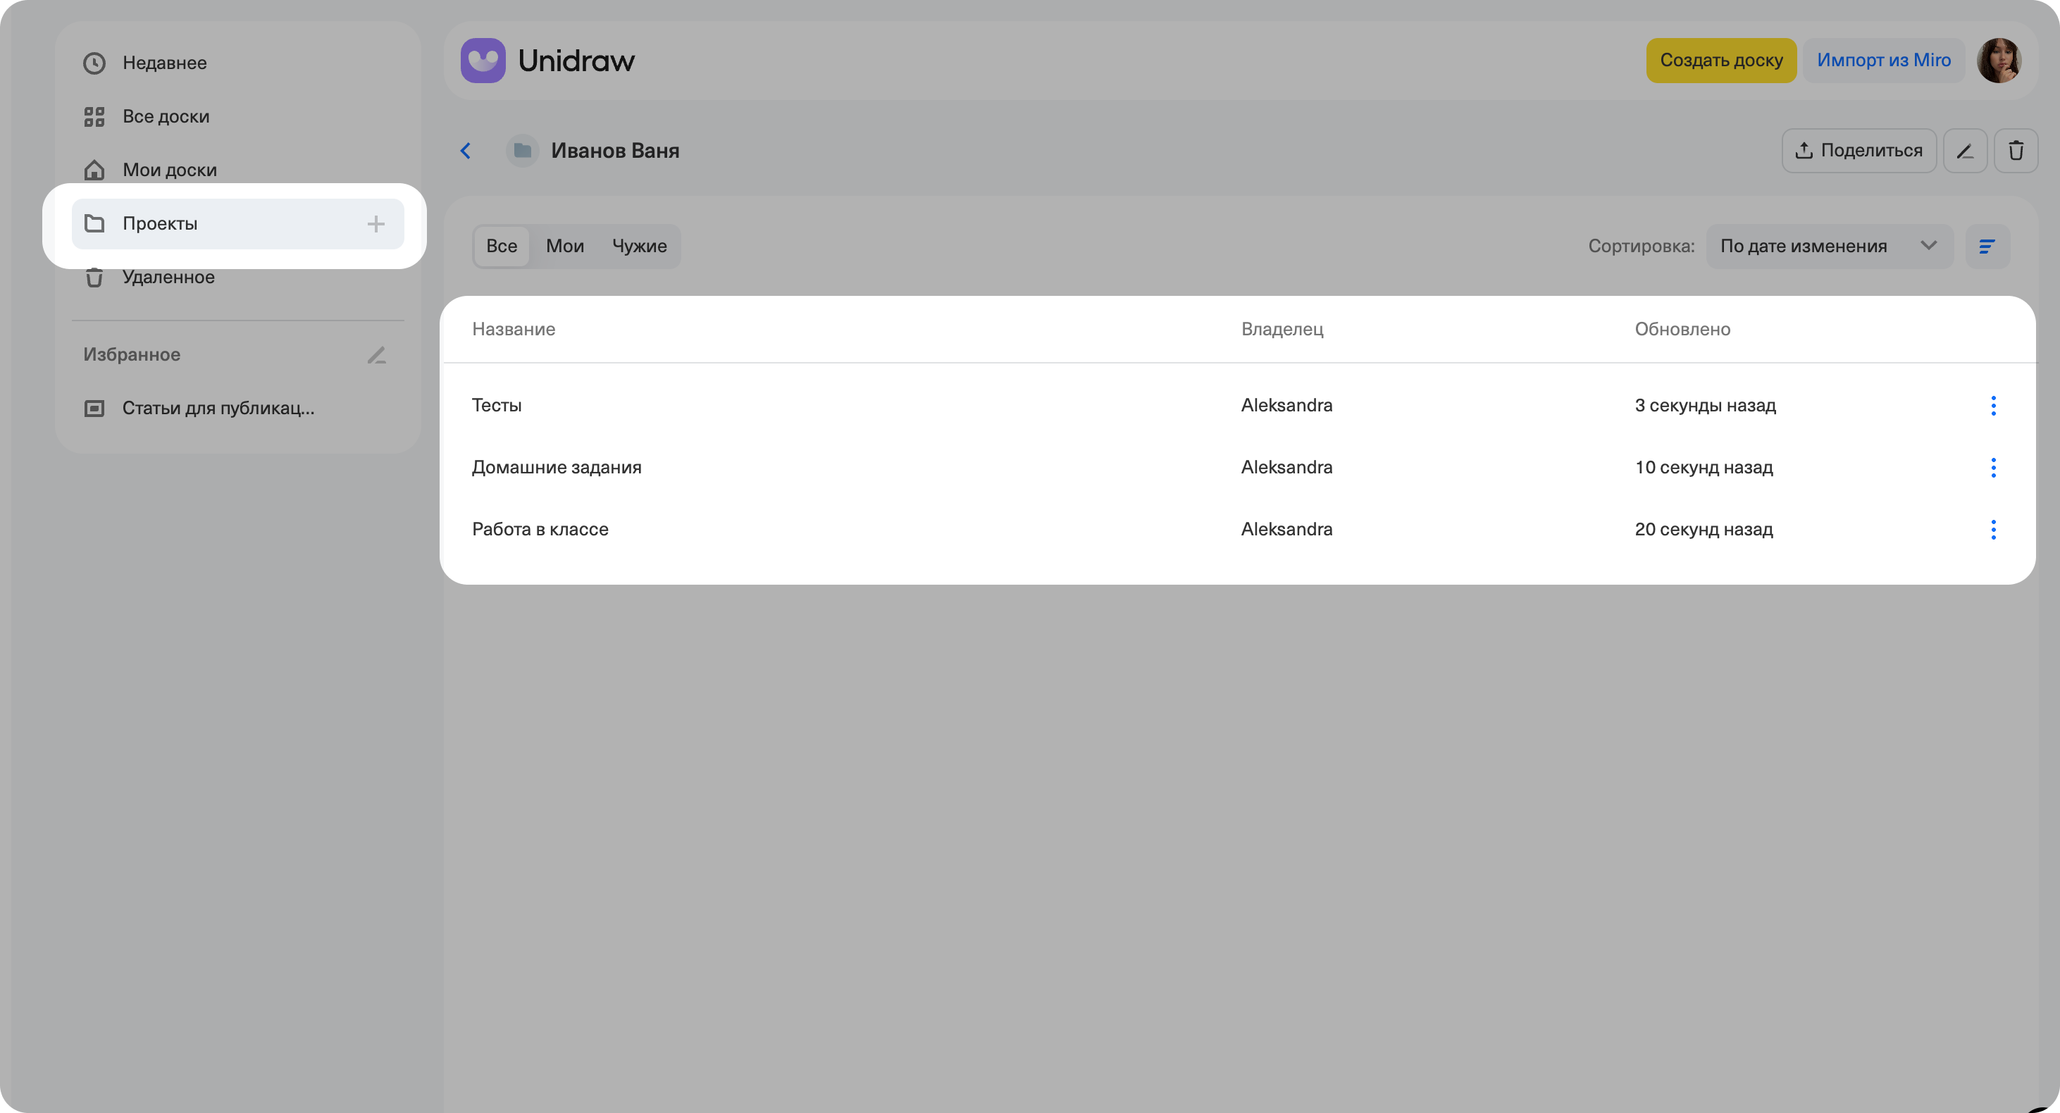
Task: Enable the Чужие boards filter
Action: tap(639, 245)
